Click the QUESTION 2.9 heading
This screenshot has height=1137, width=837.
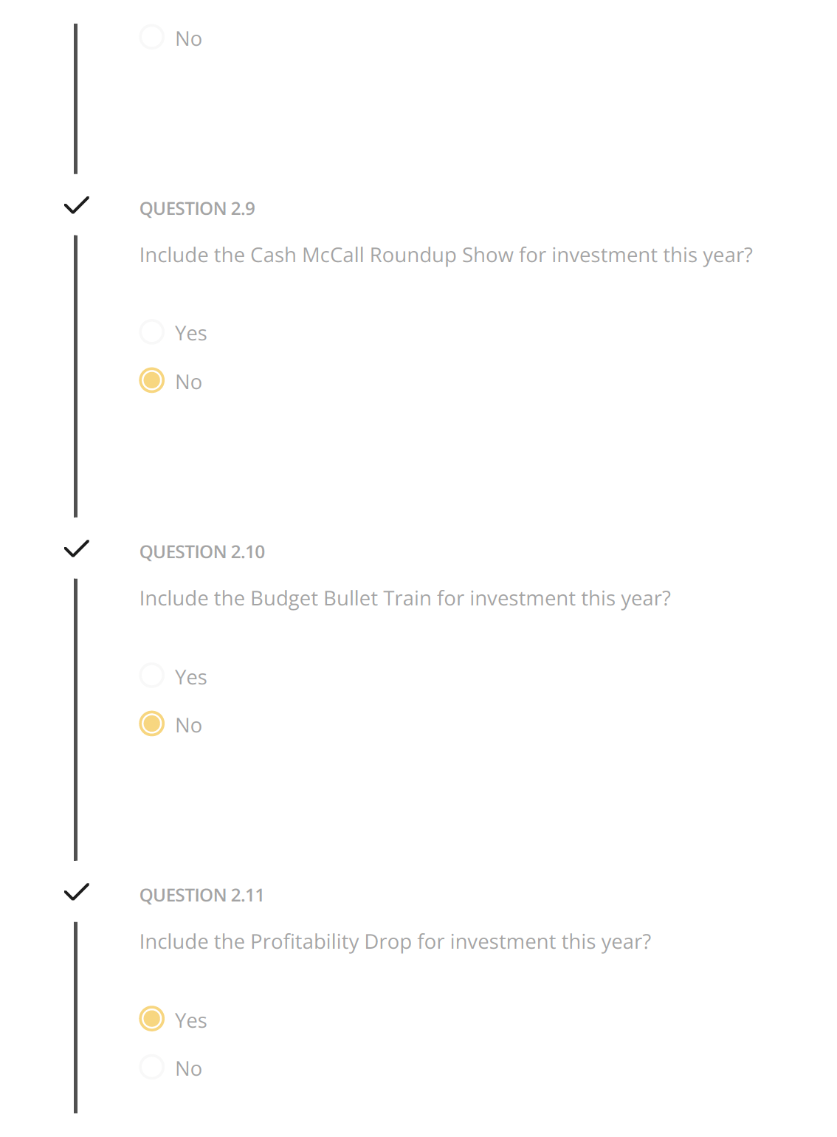tap(197, 209)
